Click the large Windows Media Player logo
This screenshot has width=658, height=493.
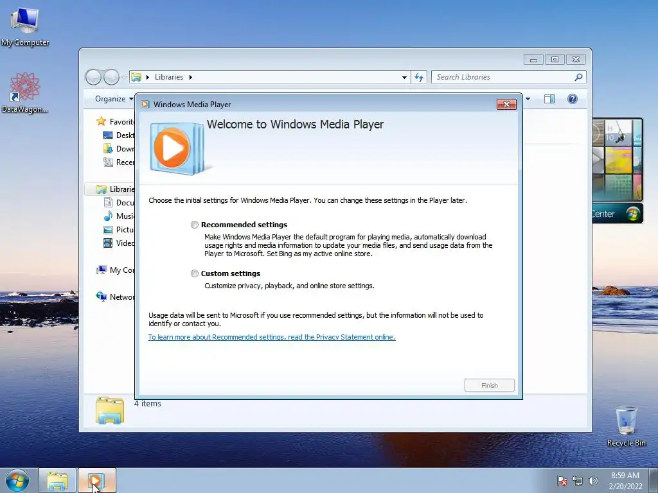178,148
